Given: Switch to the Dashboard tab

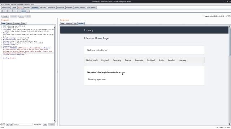Looking at the screenshot, I should (6, 8).
